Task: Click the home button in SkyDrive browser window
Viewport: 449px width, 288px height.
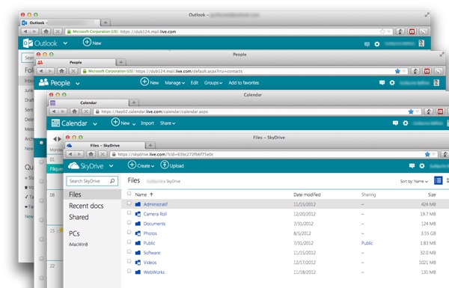Action: (x=91, y=154)
